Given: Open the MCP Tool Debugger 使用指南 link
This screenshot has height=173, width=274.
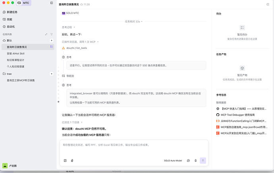Looking at the screenshot, I should tap(238, 115).
